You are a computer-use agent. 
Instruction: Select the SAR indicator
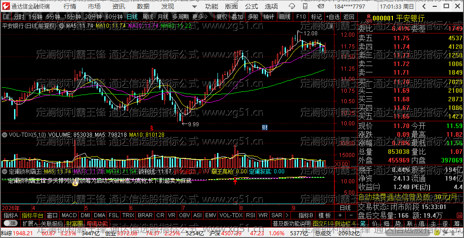click(277, 215)
